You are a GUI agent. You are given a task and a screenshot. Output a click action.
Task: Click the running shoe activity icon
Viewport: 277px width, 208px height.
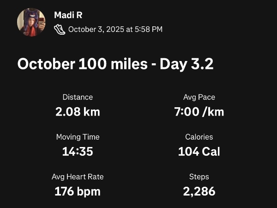60,29
